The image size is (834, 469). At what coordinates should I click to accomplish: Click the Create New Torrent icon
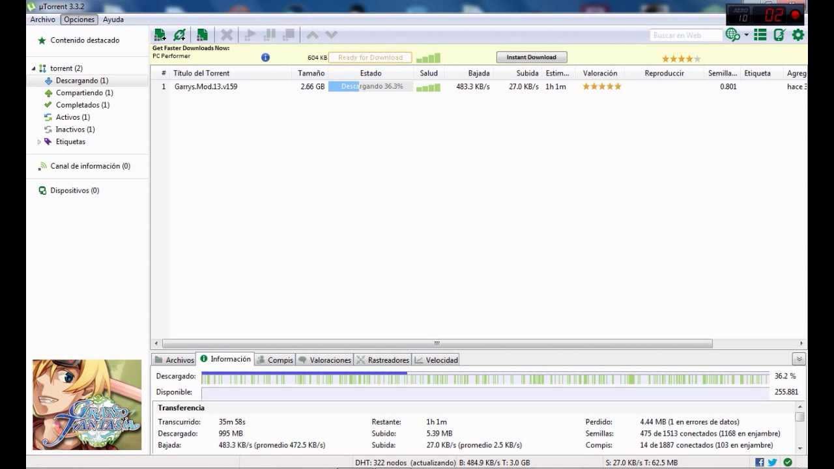pyautogui.click(x=203, y=35)
